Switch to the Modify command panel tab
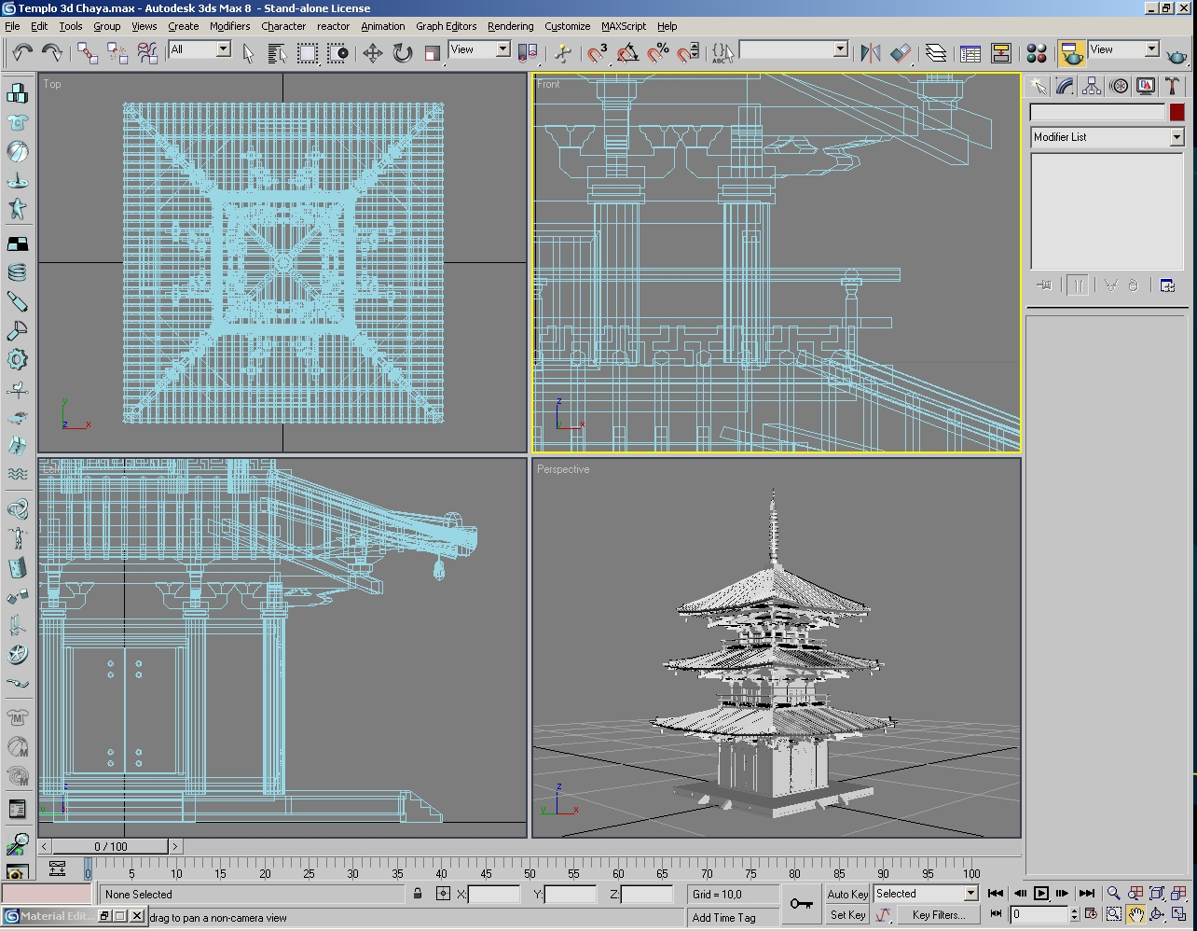Viewport: 1197px width, 931px height. [1065, 86]
